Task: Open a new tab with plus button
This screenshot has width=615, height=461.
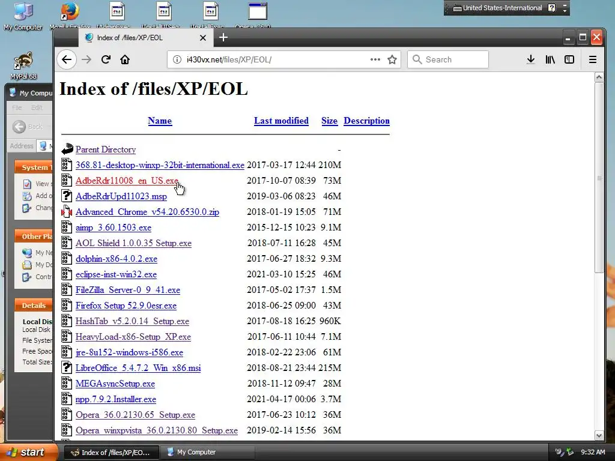Action: point(223,38)
